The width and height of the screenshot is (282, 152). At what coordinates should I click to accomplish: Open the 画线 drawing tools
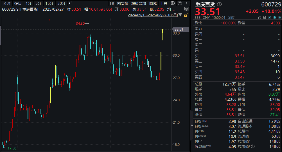pyautogui.click(x=153, y=3)
